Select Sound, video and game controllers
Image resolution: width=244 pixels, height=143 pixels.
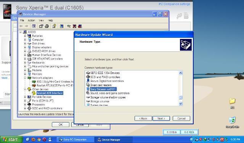(x=110, y=93)
